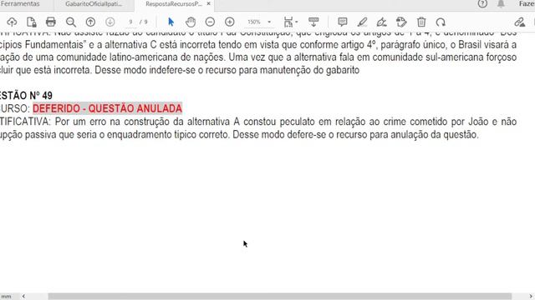Open the fill and sign pen icon

tap(520, 22)
